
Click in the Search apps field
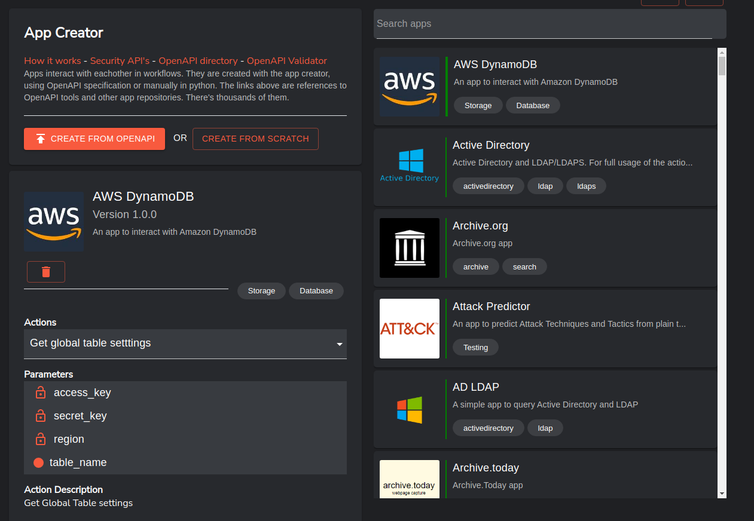coord(544,24)
